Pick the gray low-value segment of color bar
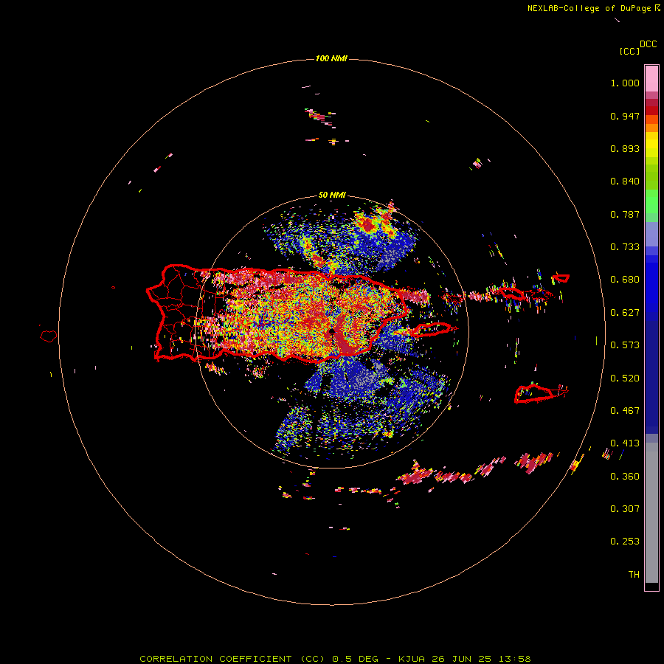 651,513
